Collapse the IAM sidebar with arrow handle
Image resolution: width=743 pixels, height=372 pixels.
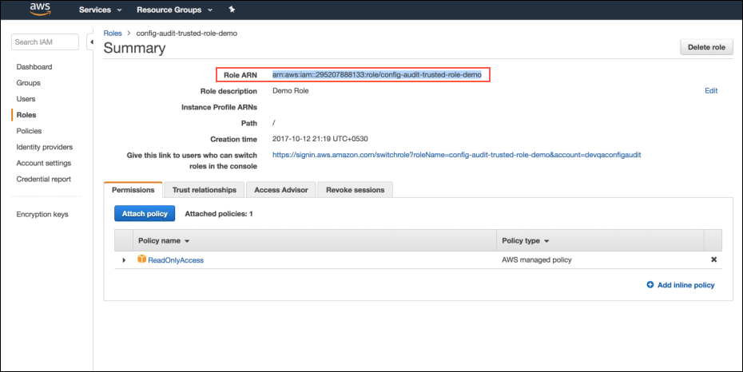coord(91,42)
